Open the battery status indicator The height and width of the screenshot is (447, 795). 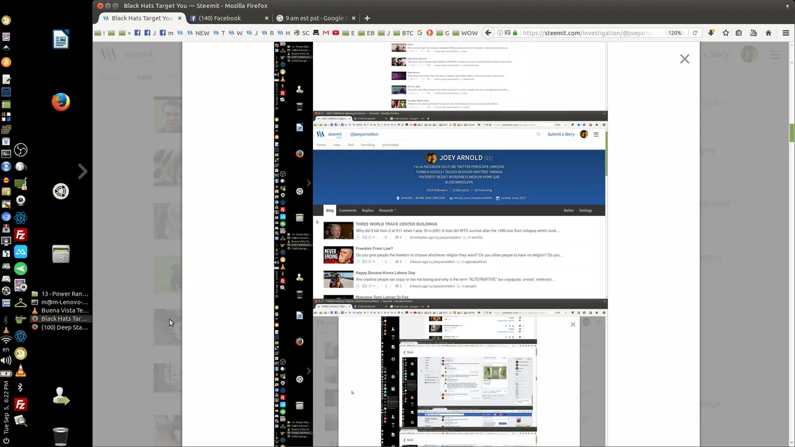coord(6,374)
